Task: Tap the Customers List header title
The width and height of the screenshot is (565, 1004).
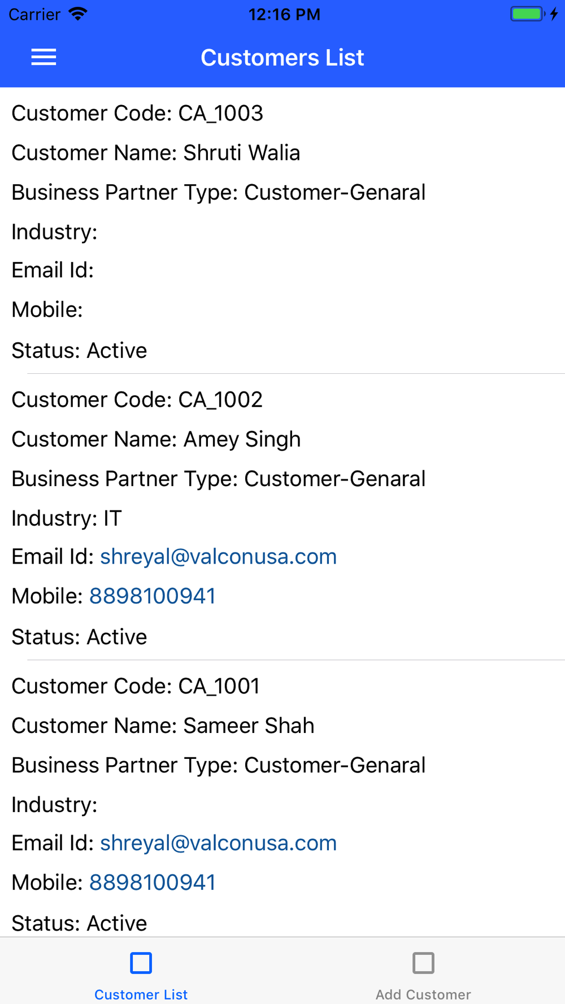Action: coord(282,58)
